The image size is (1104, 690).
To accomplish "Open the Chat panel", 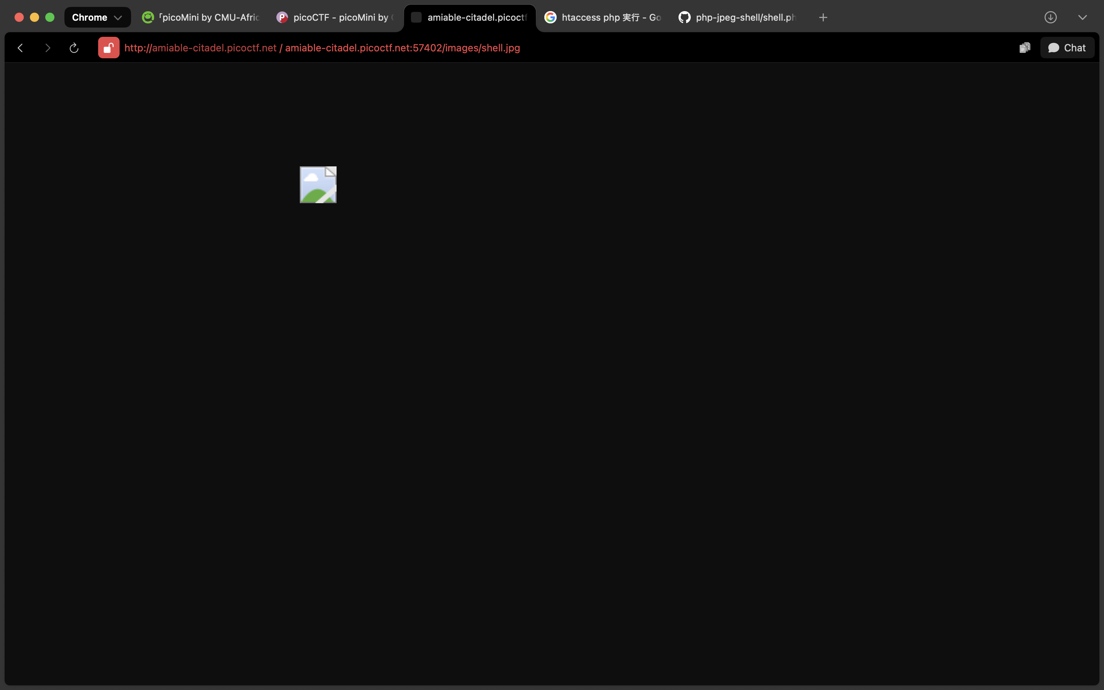I will tap(1067, 48).
